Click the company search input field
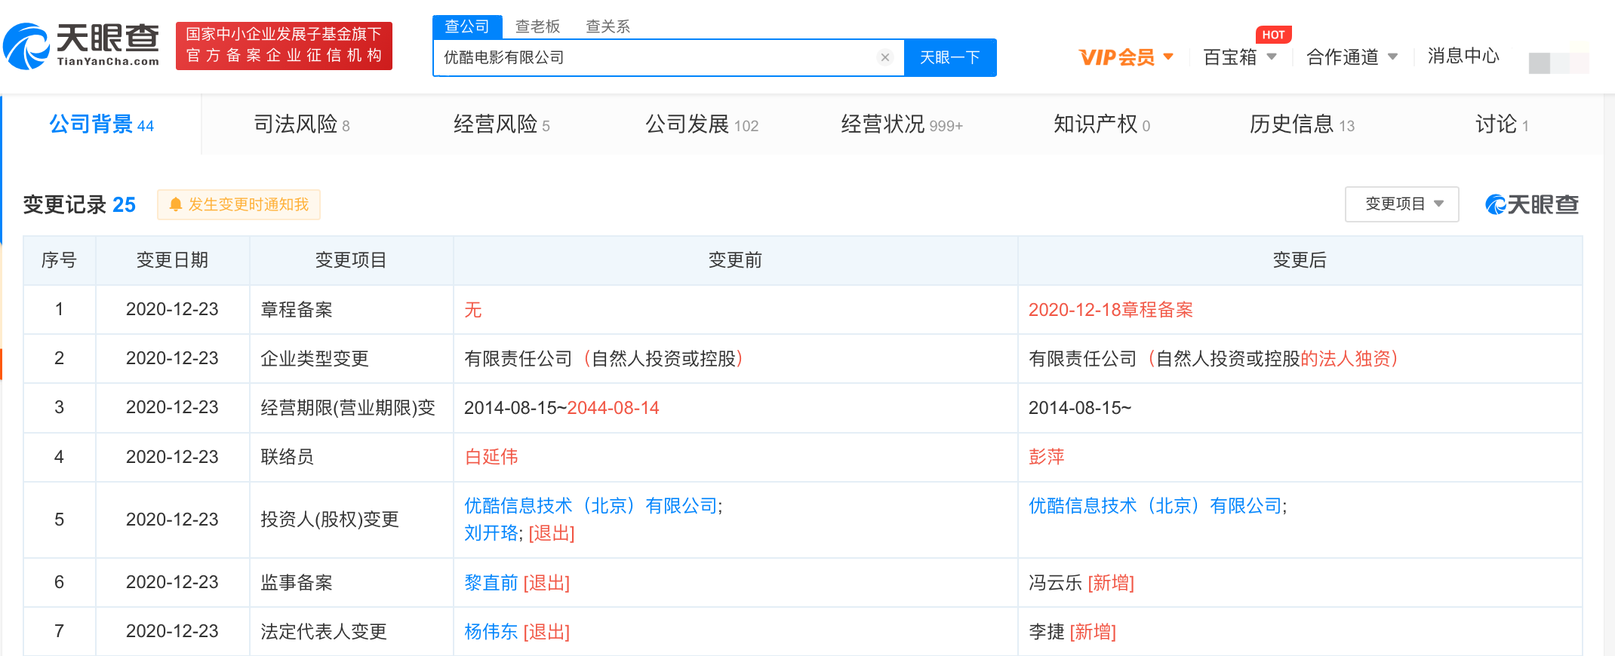This screenshot has width=1615, height=656. pyautogui.click(x=657, y=57)
